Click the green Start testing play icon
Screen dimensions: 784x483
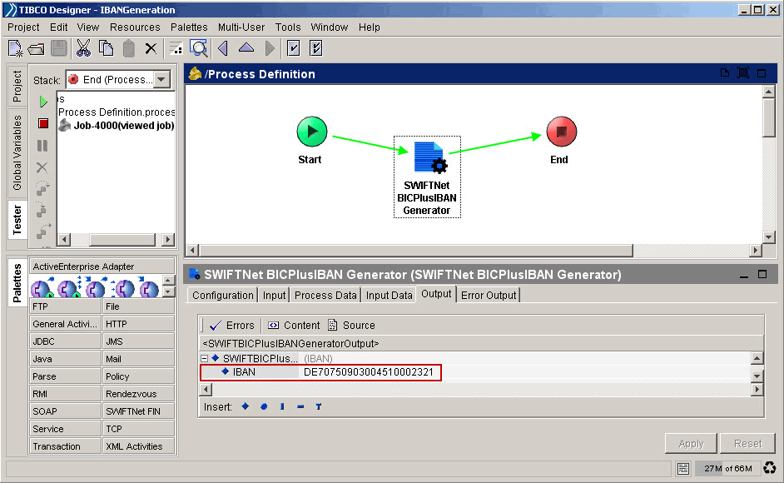pyautogui.click(x=43, y=102)
